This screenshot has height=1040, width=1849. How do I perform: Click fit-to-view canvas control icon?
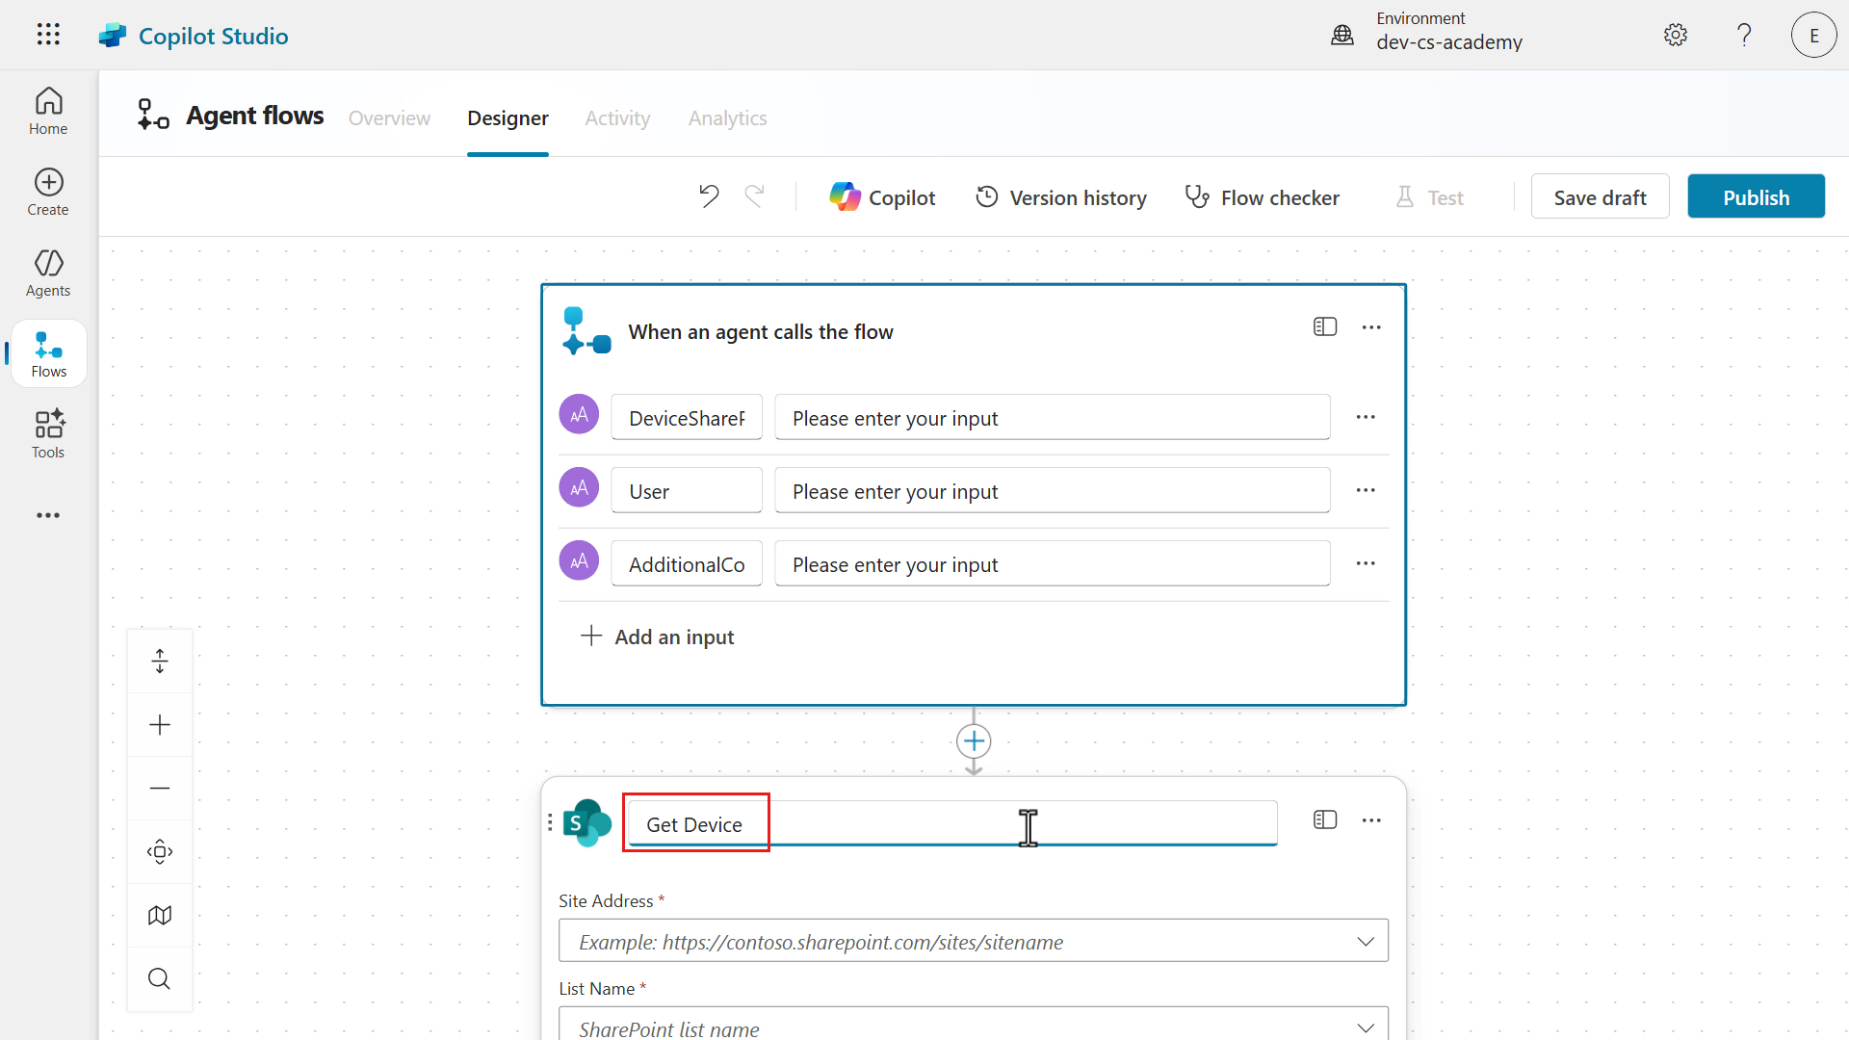pyautogui.click(x=160, y=851)
